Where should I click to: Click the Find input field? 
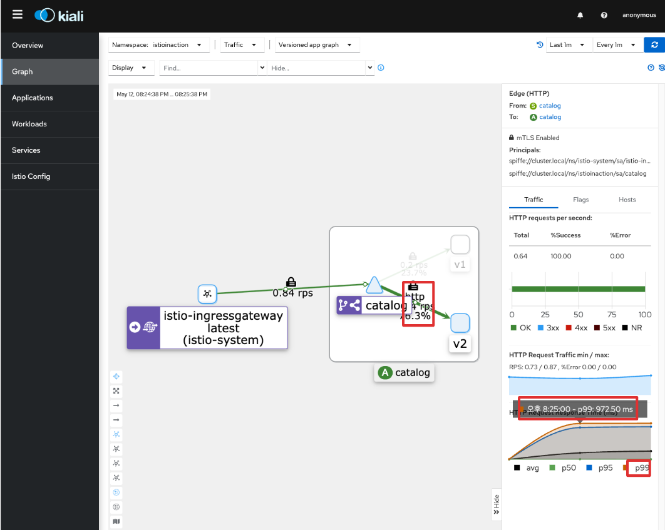coord(209,68)
